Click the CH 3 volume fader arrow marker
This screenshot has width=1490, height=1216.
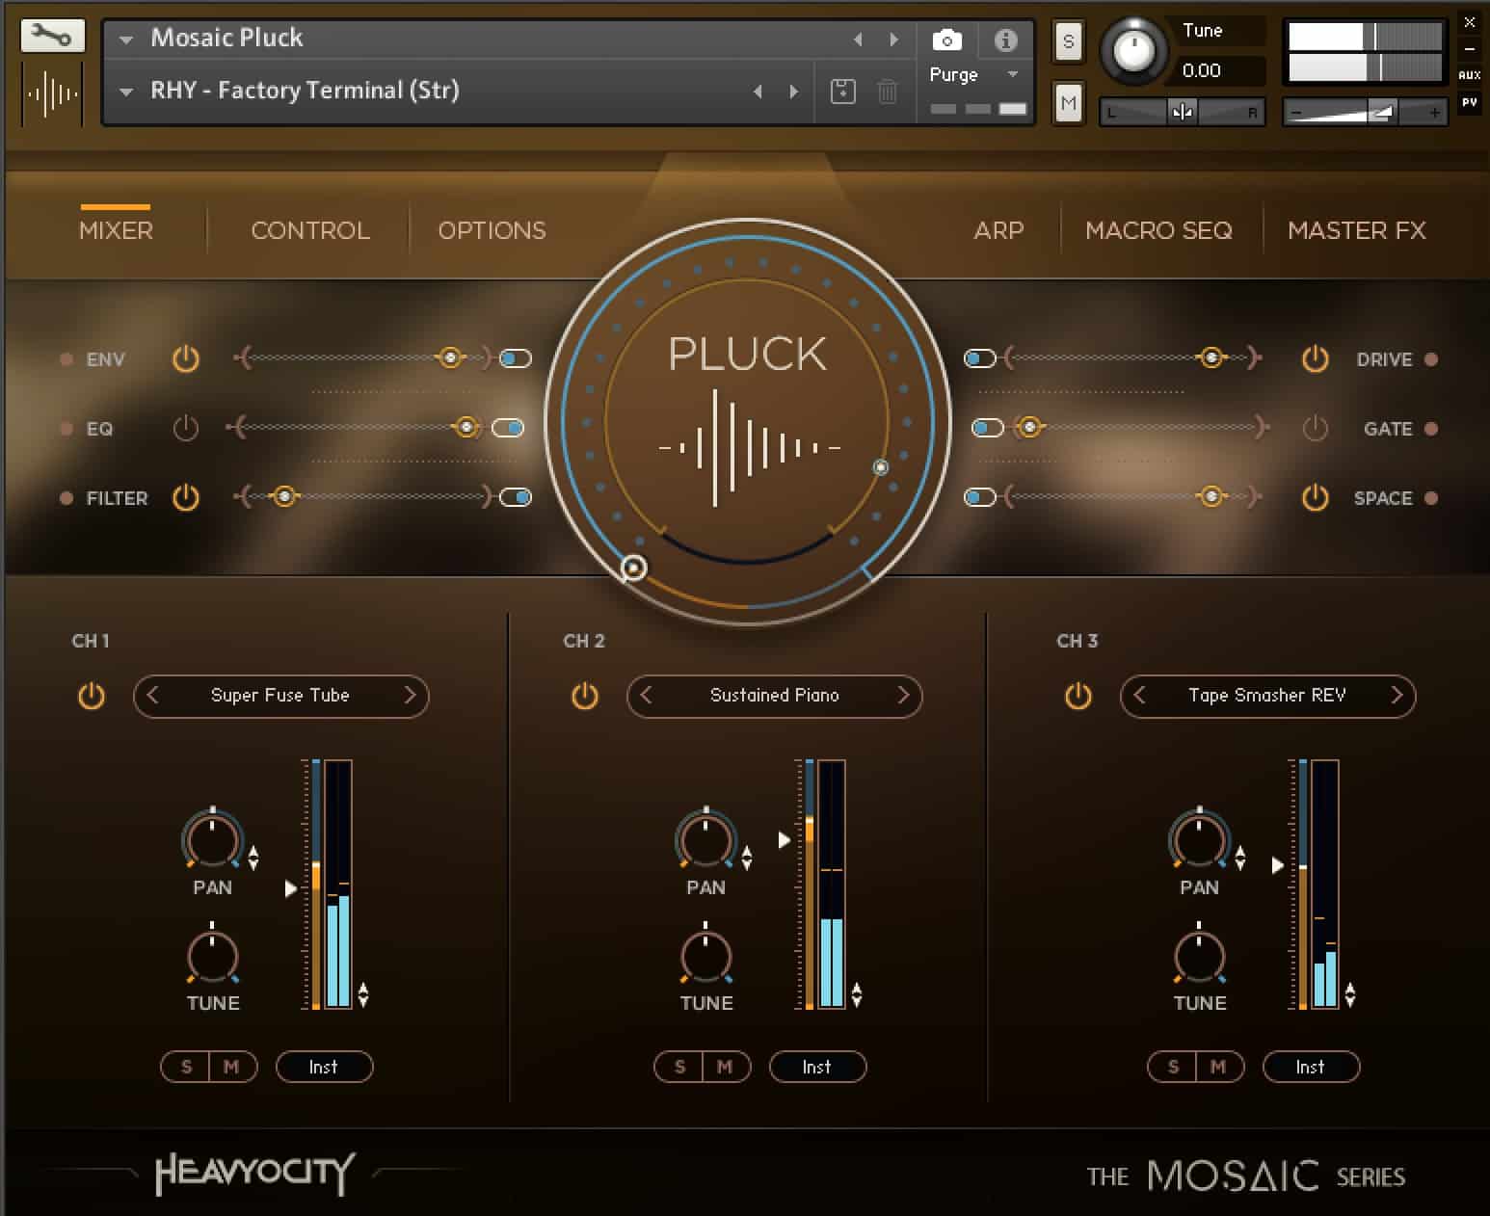(1278, 865)
